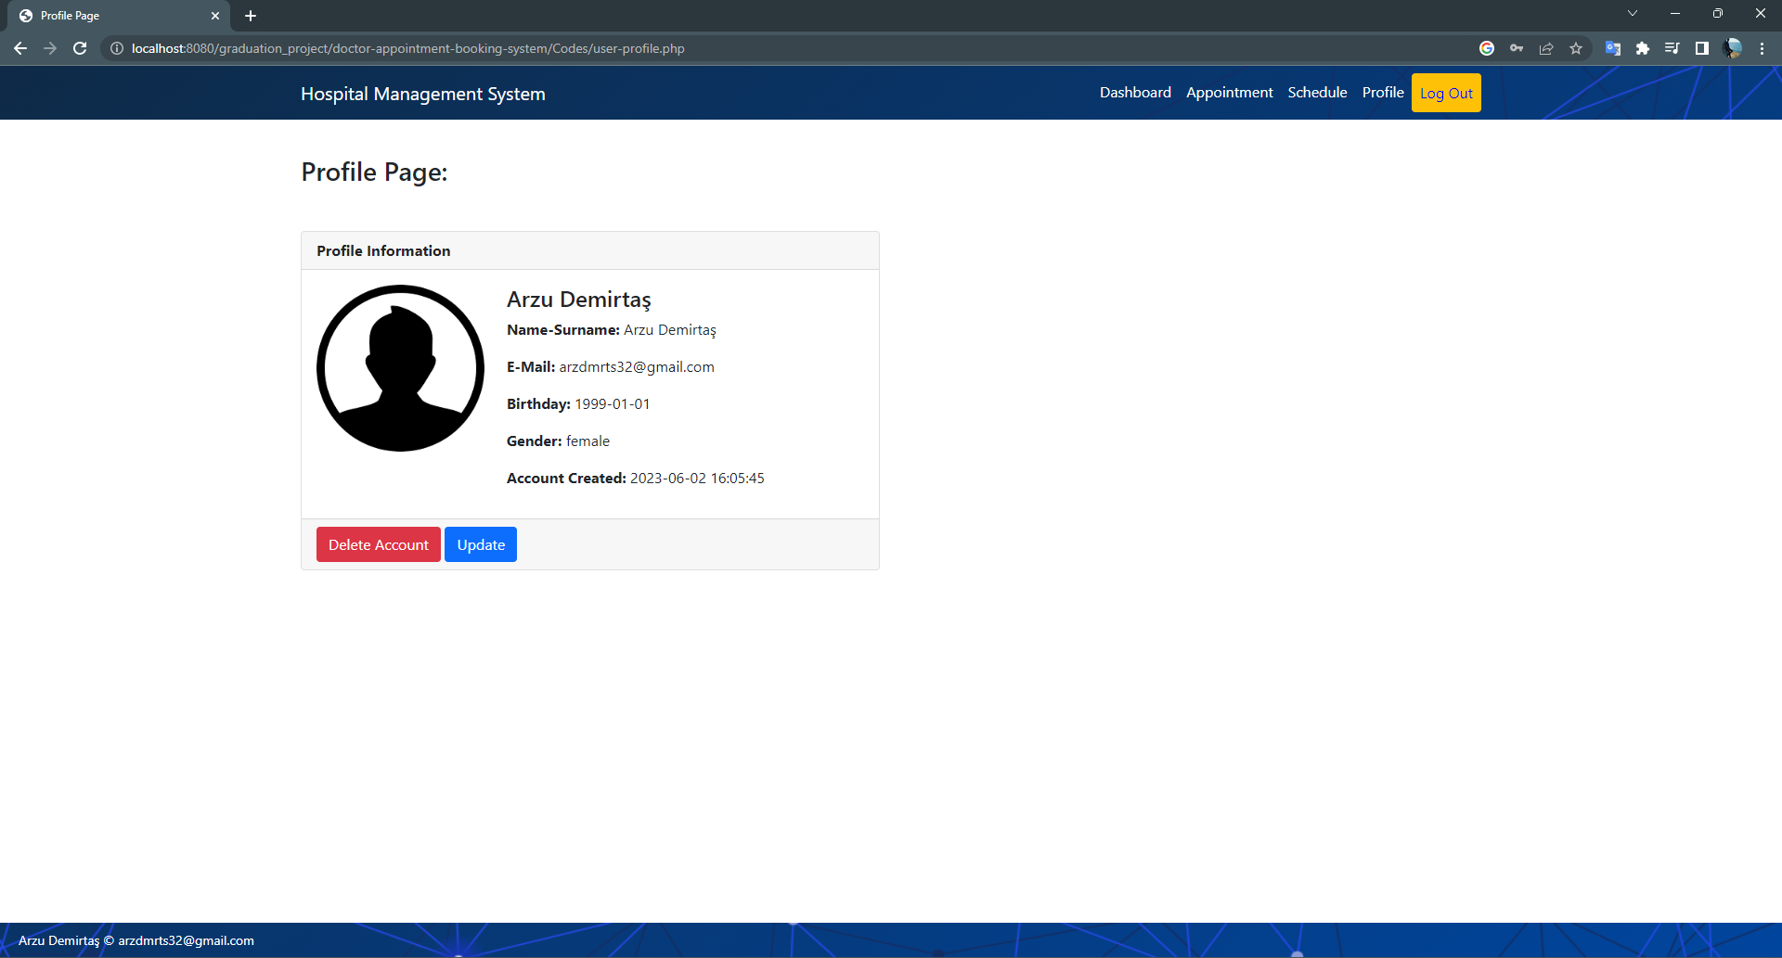The width and height of the screenshot is (1782, 958).
Task: Open the share page icon
Action: pyautogui.click(x=1546, y=48)
